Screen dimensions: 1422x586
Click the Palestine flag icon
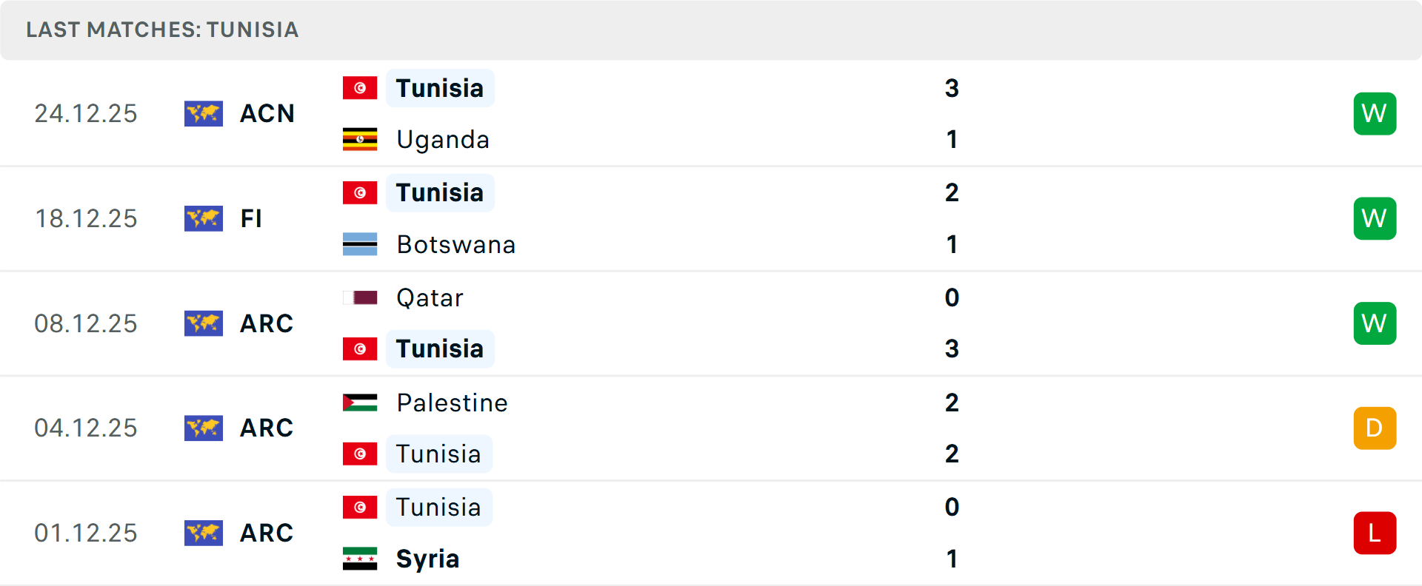tap(360, 403)
